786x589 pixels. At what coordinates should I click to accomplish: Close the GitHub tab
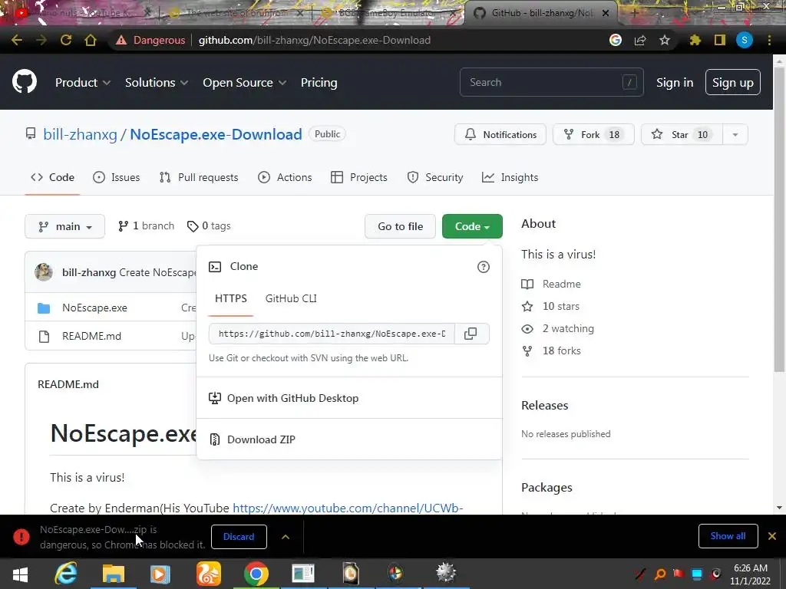(606, 13)
